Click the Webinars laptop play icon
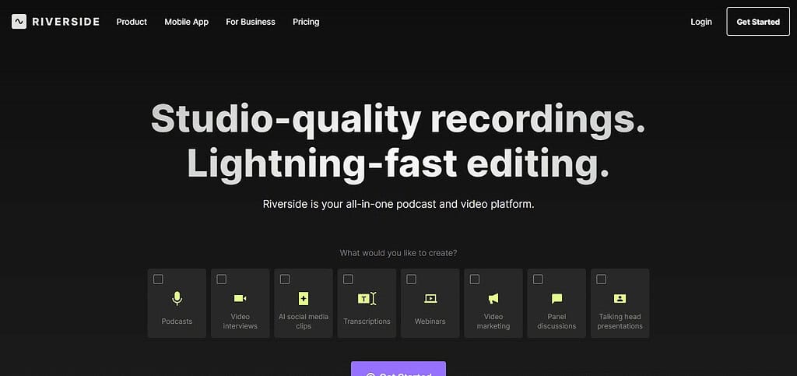The height and width of the screenshot is (376, 797). pyautogui.click(x=430, y=299)
